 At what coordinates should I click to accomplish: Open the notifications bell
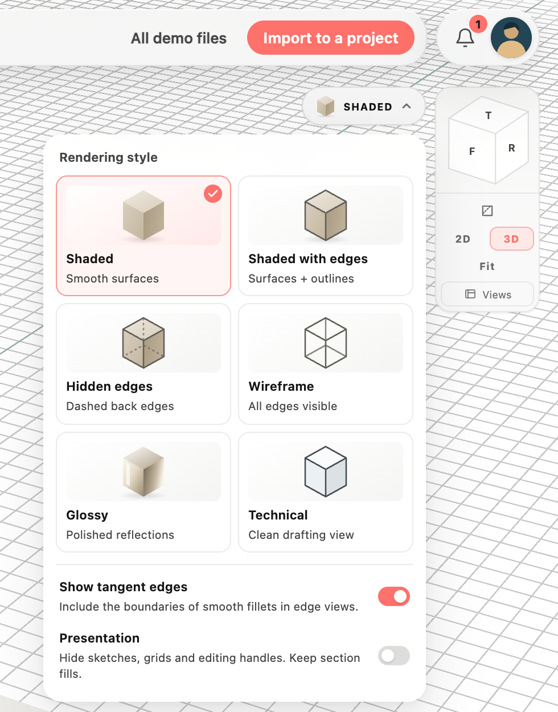[465, 38]
